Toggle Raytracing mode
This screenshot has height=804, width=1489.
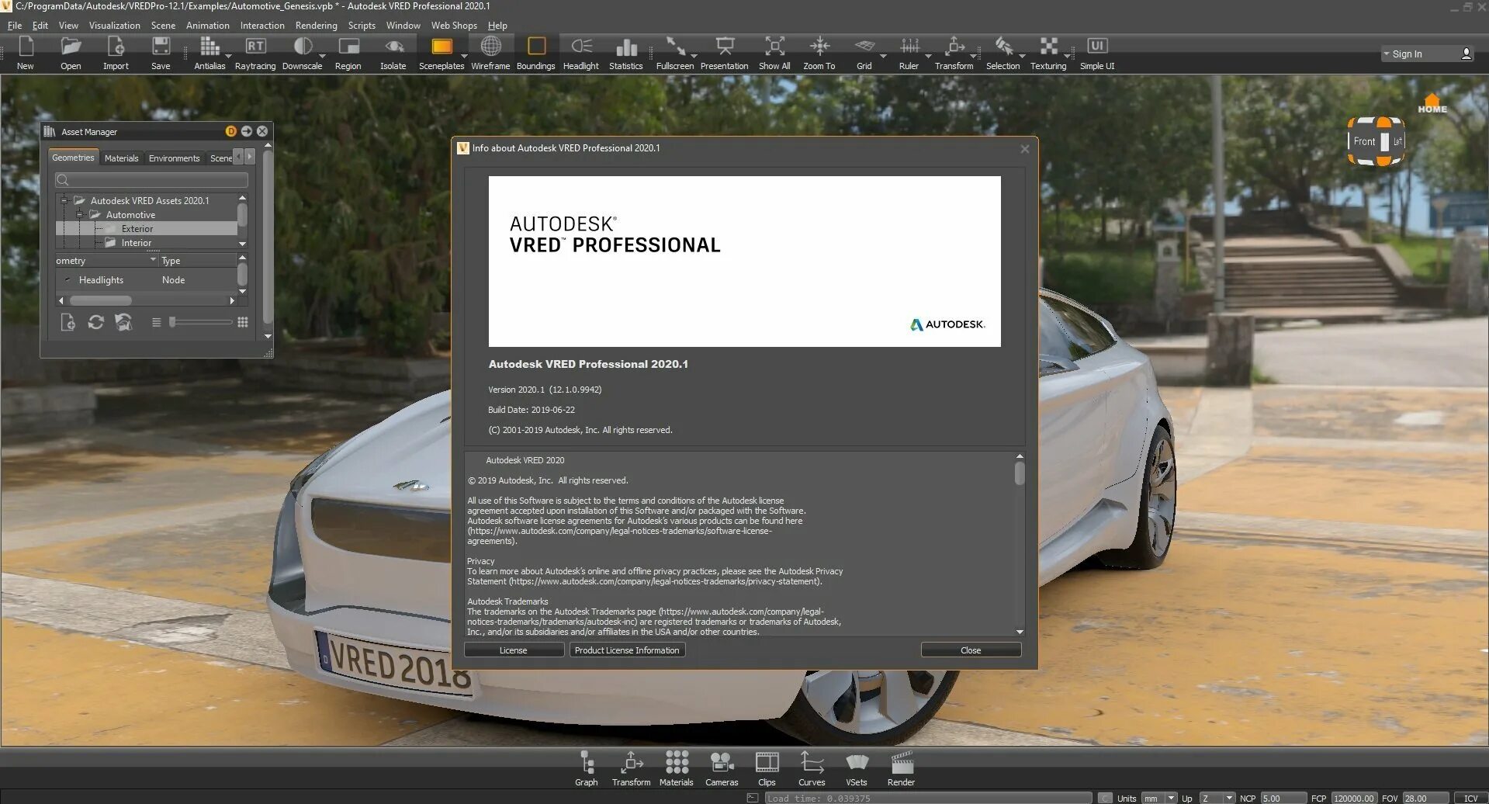click(x=255, y=53)
